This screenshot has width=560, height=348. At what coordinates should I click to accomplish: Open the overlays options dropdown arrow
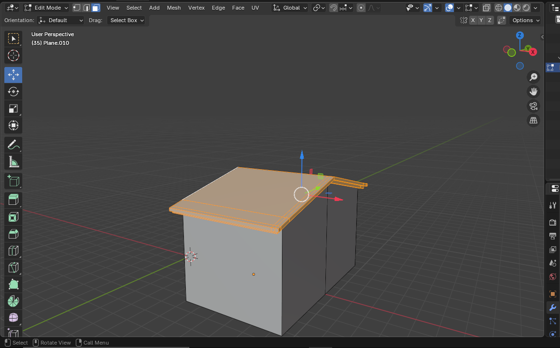tap(459, 8)
